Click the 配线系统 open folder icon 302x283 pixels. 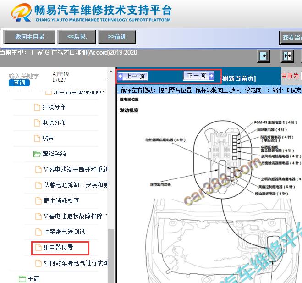click(x=37, y=154)
